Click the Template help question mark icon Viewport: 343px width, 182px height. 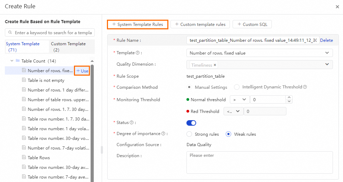[x=137, y=53]
